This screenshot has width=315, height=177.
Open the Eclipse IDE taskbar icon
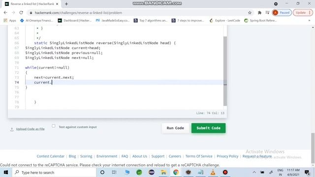[x=152, y=173]
